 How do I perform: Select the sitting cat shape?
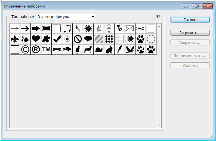pos(78,50)
